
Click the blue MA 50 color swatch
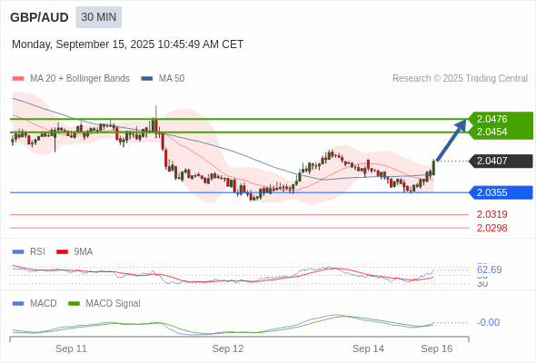click(147, 79)
